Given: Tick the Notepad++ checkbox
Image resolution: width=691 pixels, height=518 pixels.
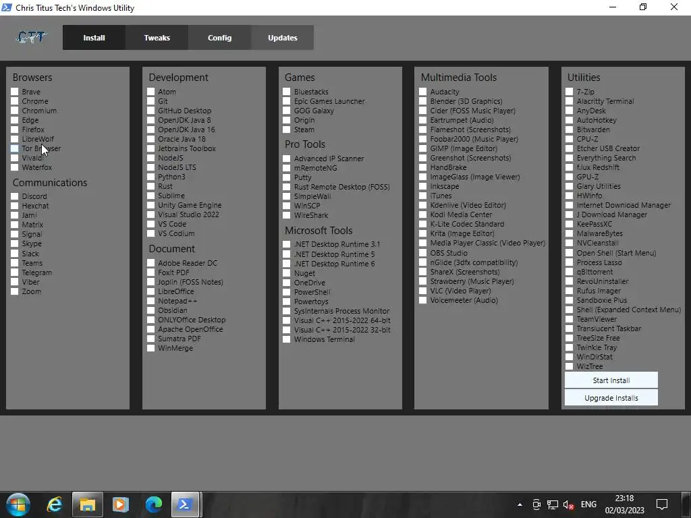Looking at the screenshot, I should point(150,301).
